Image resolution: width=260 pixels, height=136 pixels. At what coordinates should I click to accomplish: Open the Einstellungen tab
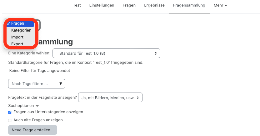click(102, 5)
